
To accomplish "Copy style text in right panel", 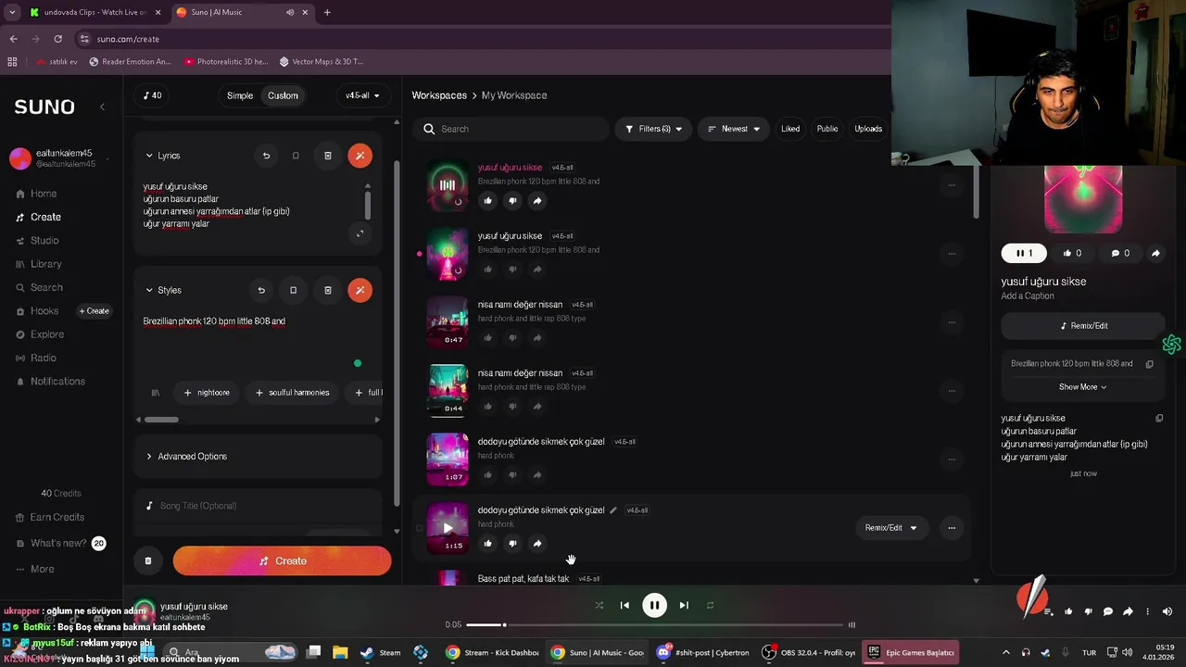I will [1149, 364].
